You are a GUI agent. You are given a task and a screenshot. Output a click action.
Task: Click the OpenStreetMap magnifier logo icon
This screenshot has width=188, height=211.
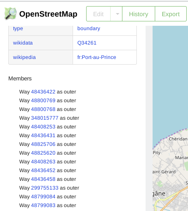coord(10,14)
